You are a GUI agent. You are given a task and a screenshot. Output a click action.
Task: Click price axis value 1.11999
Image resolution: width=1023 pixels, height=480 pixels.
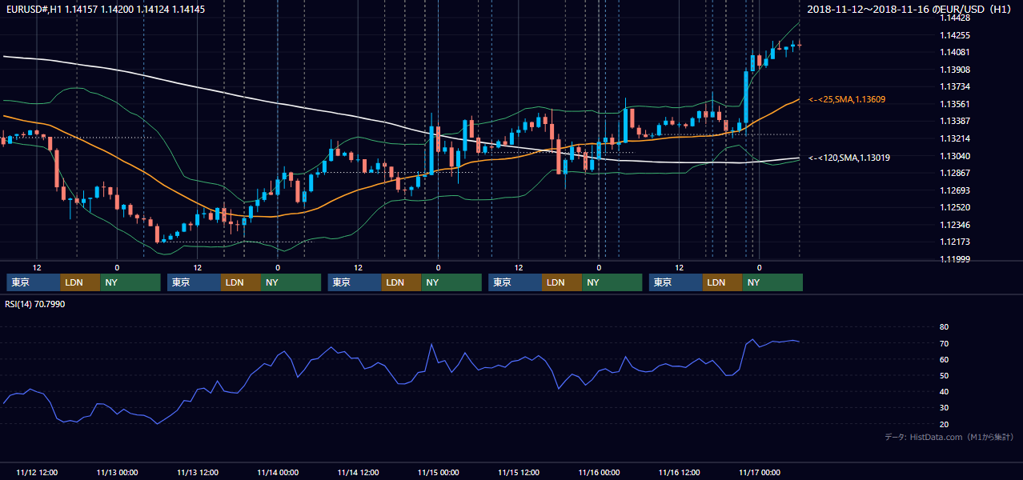pos(954,259)
